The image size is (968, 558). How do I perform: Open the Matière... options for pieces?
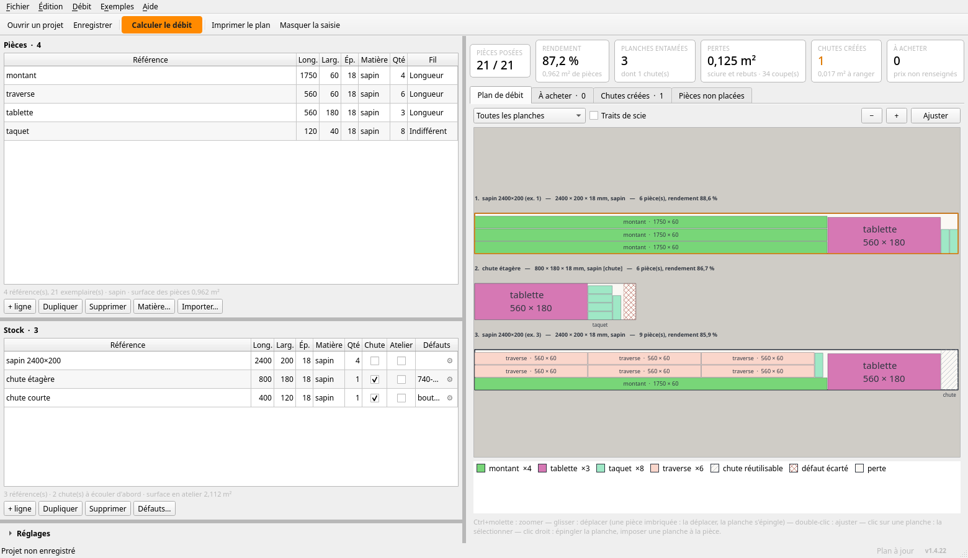pos(154,306)
